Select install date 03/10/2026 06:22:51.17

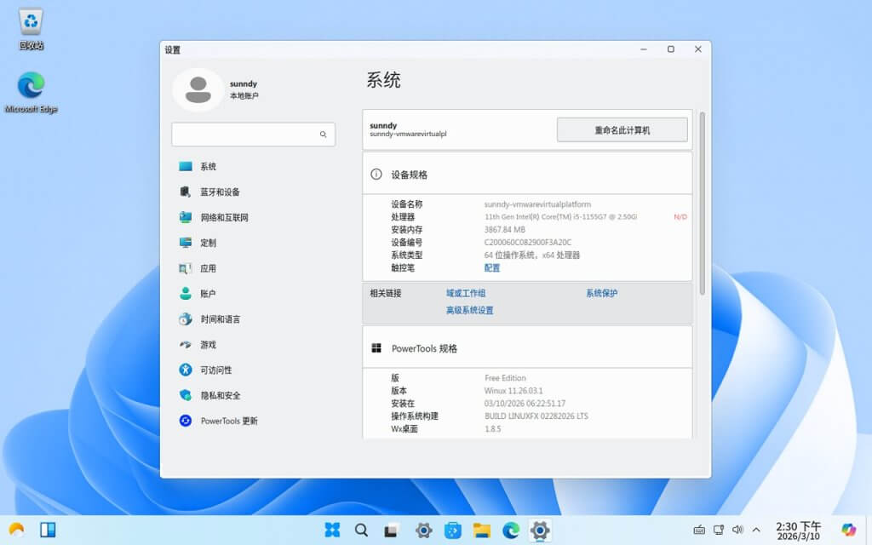525,403
